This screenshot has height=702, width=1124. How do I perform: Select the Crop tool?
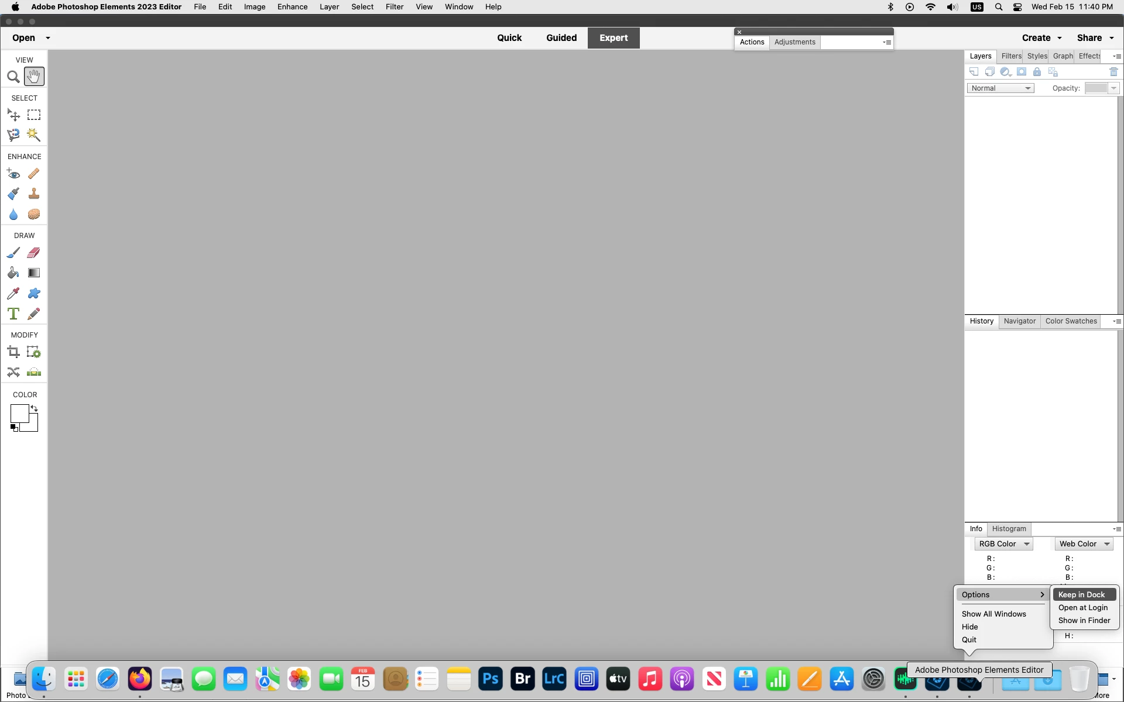pos(13,352)
